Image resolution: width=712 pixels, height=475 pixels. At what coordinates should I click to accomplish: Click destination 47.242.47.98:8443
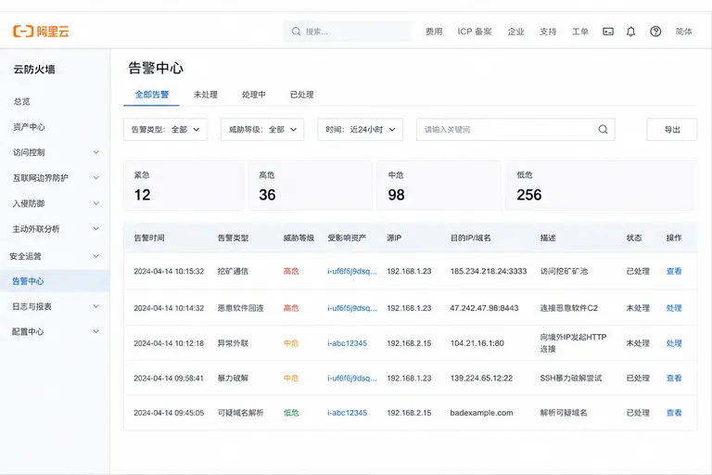[x=484, y=308]
